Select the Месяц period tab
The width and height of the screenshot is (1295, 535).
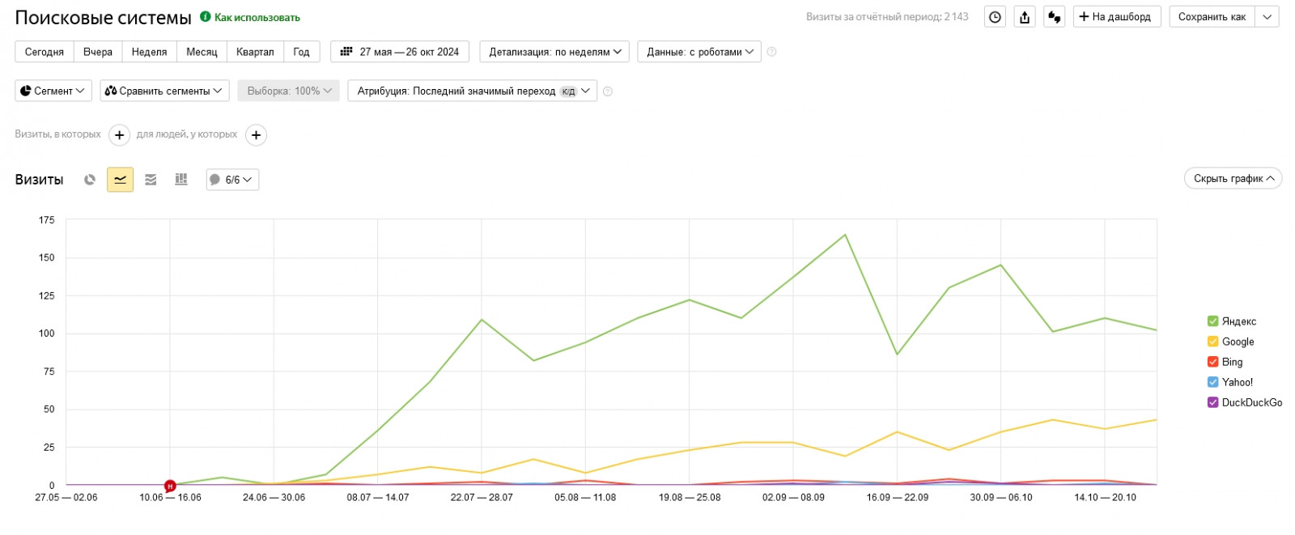point(202,52)
